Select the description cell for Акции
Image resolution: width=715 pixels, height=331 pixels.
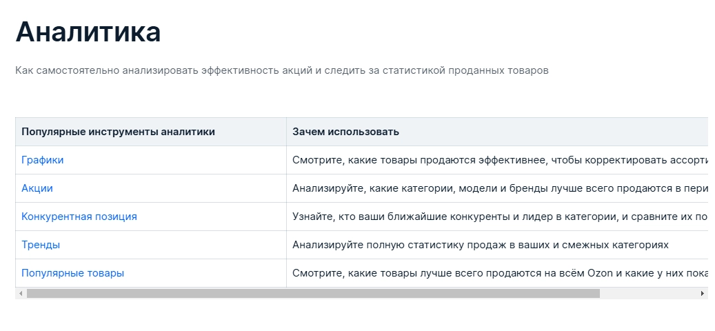click(x=496, y=188)
